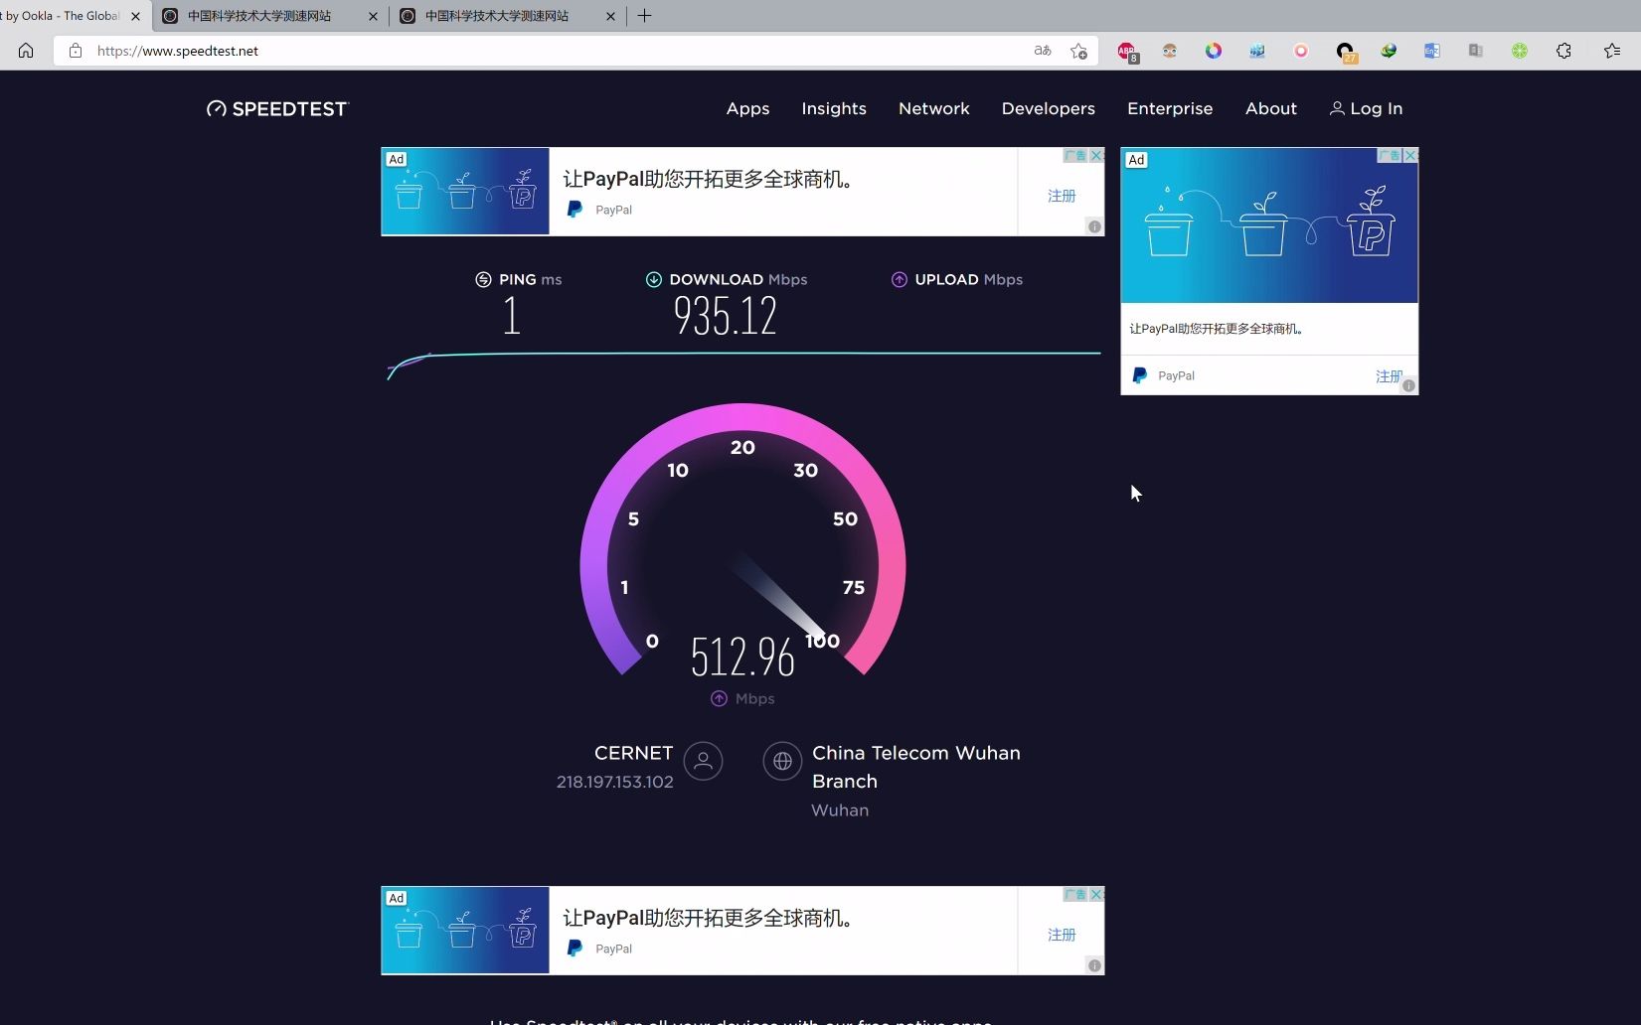Click the CERNET user profile icon

[x=703, y=762]
